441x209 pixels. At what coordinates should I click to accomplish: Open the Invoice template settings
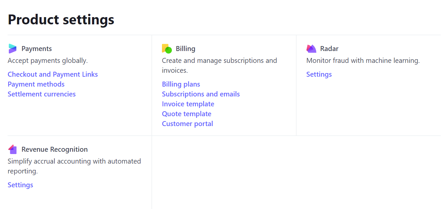point(188,104)
